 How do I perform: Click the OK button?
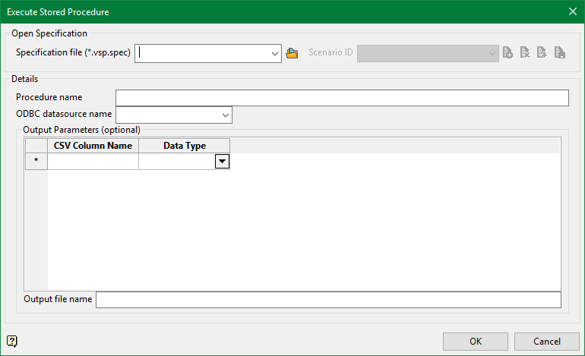click(x=476, y=342)
